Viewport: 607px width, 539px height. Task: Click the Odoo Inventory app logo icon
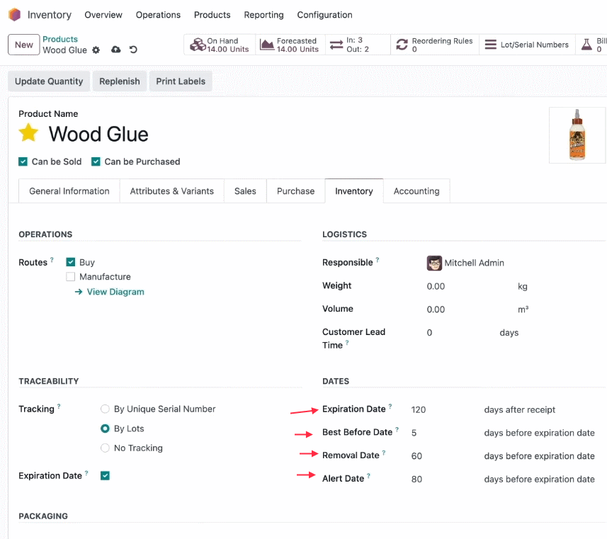(x=14, y=15)
